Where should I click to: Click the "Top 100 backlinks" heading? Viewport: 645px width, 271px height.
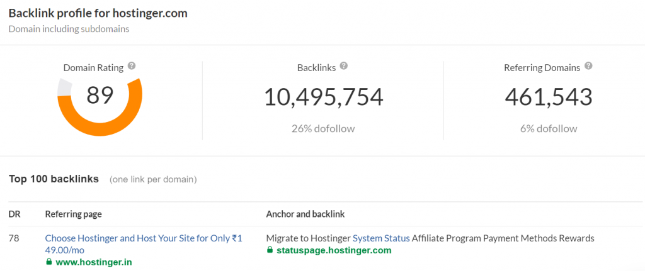(54, 179)
